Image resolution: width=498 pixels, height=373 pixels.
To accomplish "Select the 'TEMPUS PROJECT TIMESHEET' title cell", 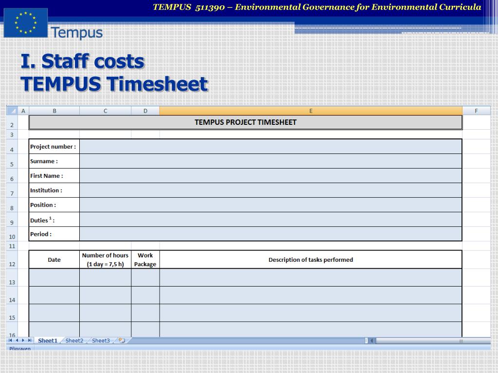I will (246, 122).
